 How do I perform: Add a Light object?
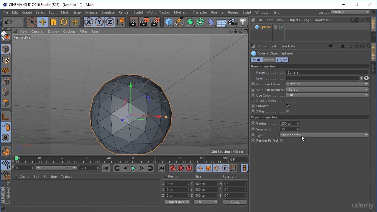243,22
